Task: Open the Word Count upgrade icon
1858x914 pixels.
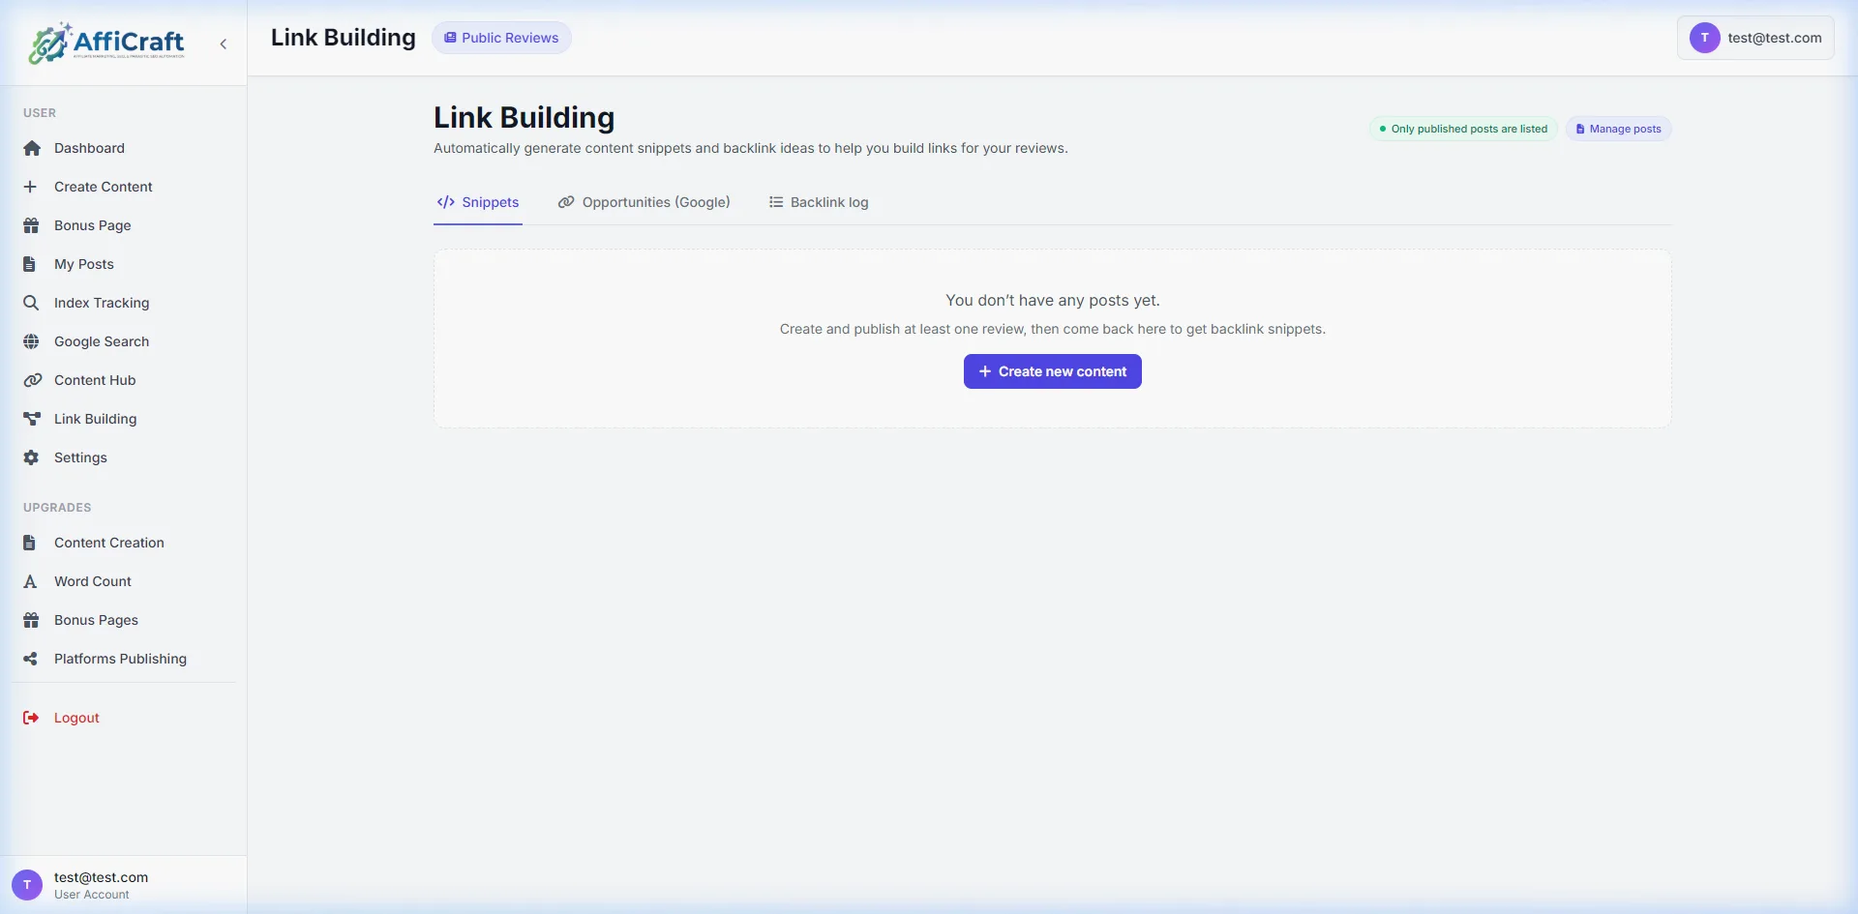Action: tap(32, 581)
